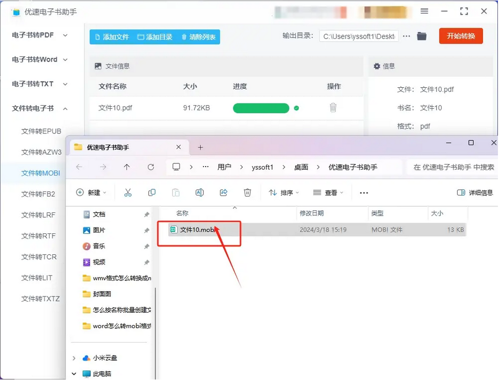Viewport: 499px width, 380px height.
Task: Open a new Explorer tab with plus
Action: tap(200, 147)
